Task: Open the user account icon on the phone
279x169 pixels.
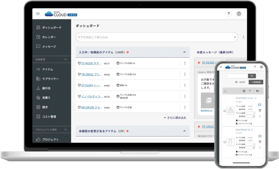Action: point(261,67)
